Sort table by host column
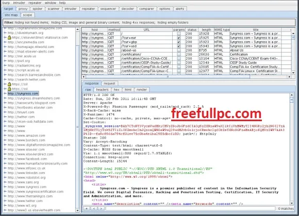 pos(94,30)
